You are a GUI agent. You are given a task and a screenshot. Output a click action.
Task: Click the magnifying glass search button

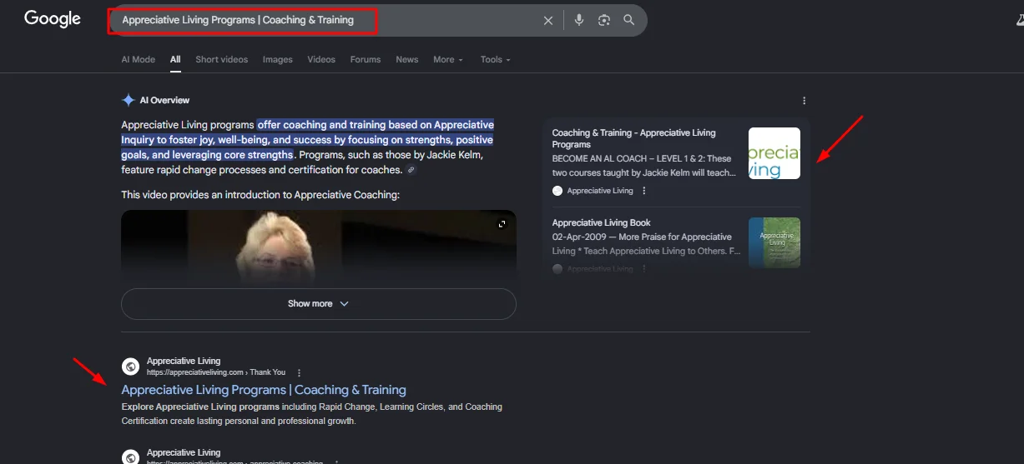[629, 21]
